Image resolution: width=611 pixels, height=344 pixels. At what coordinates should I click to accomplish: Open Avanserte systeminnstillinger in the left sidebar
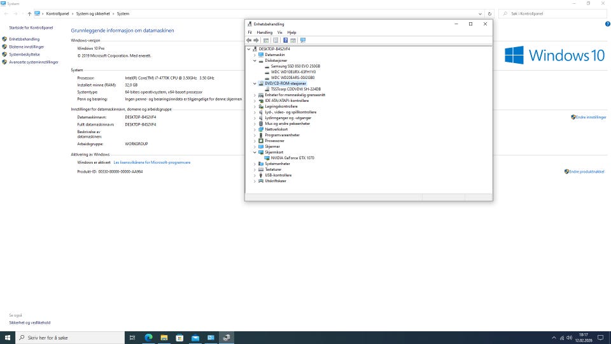point(33,62)
